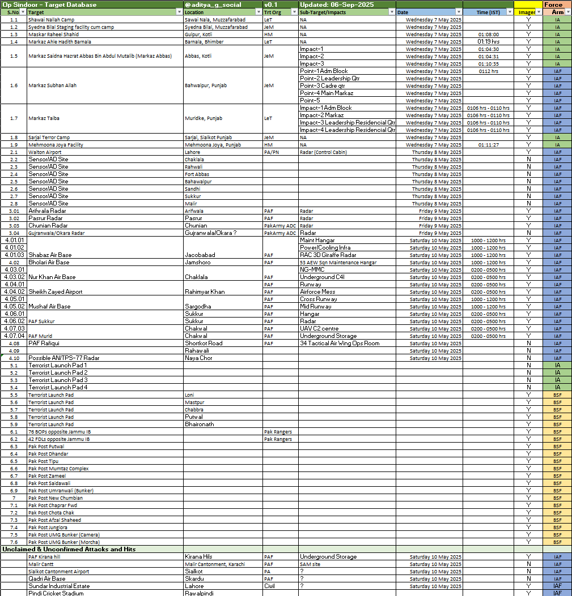Screen dimensions: 572x596
Task: Select the 'Sialkot Cantonment Airport' cell
Action: tap(105, 571)
